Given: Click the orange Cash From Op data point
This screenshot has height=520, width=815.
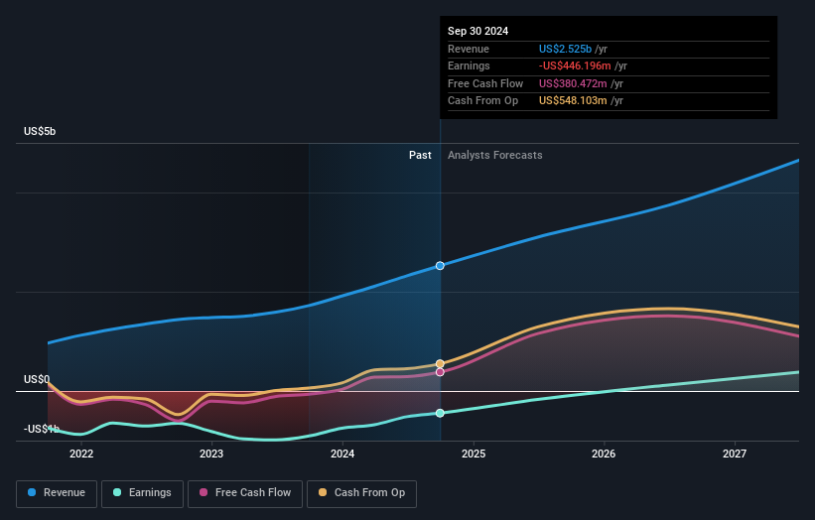Looking at the screenshot, I should [x=440, y=363].
